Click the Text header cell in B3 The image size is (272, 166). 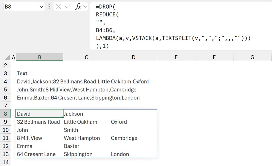[22, 73]
